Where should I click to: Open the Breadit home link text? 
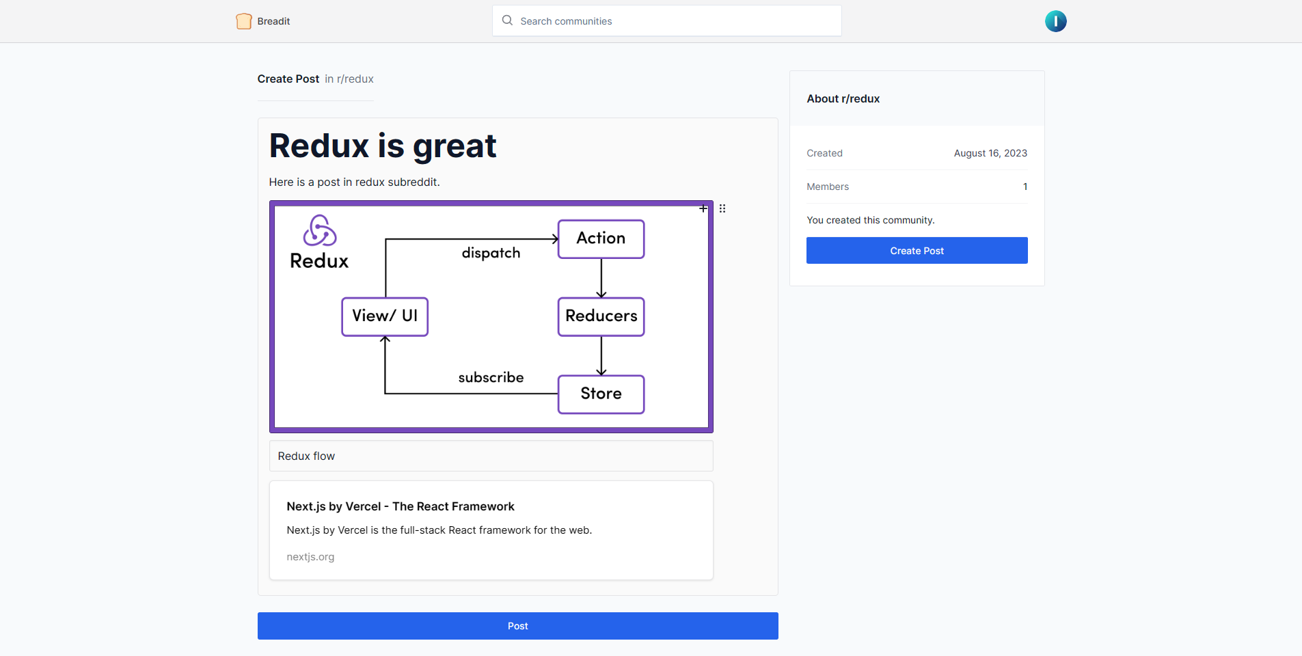coord(273,21)
